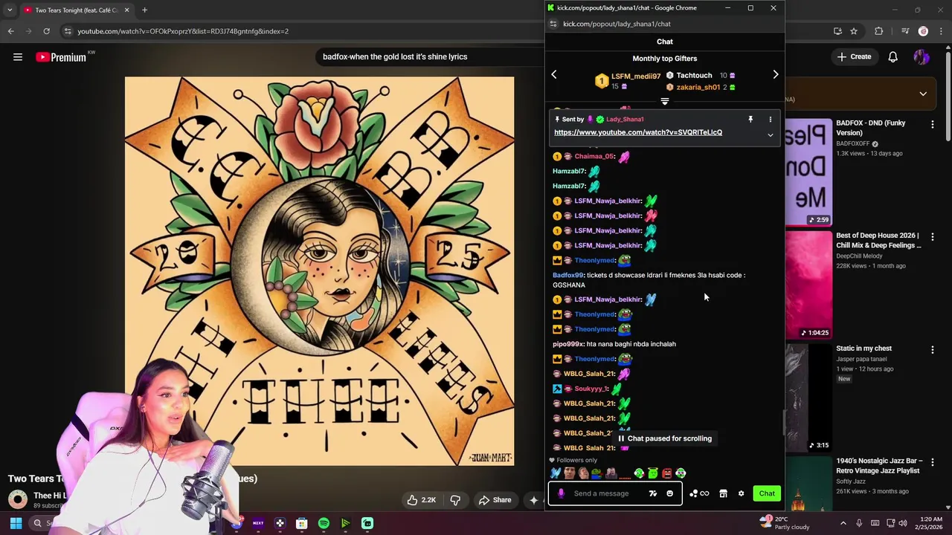Viewport: 952px width, 535px height.
Task: Resume chat via Chat paused for scrolling
Action: pyautogui.click(x=665, y=438)
